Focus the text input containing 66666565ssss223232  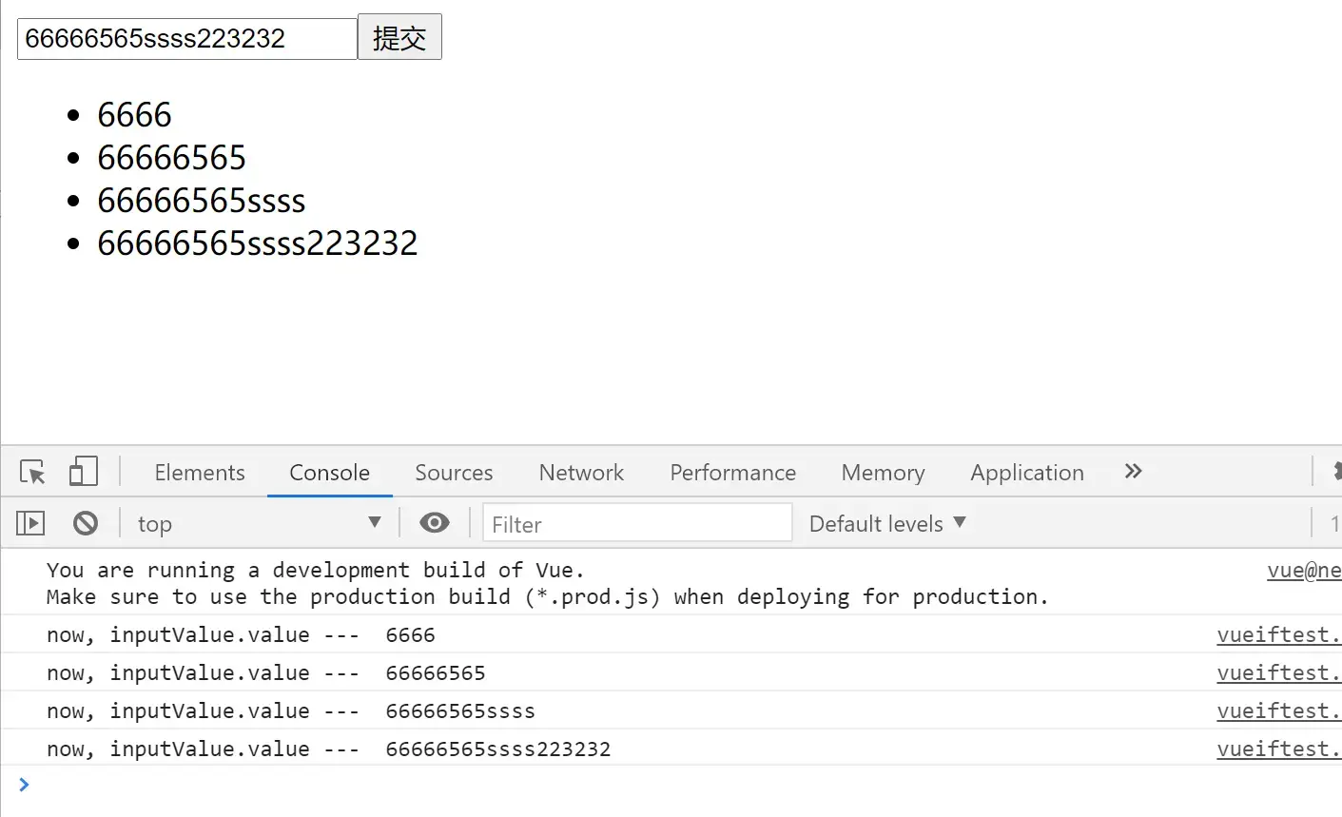click(187, 38)
